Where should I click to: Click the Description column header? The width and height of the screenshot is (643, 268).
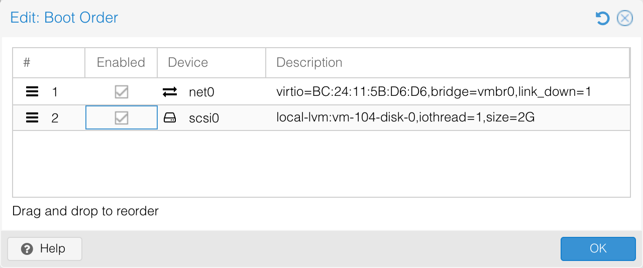(x=447, y=63)
